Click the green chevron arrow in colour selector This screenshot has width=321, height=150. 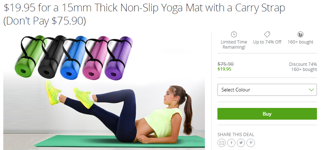point(311,90)
